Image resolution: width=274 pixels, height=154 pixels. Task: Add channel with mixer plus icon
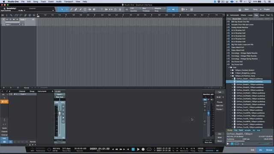click(52, 91)
